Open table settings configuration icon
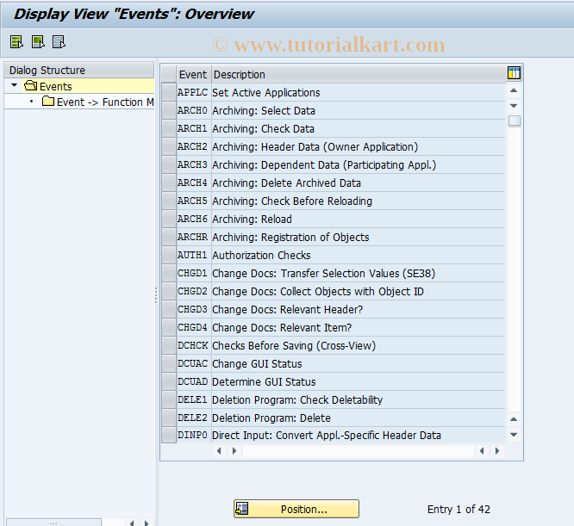The width and height of the screenshot is (574, 526). (514, 73)
